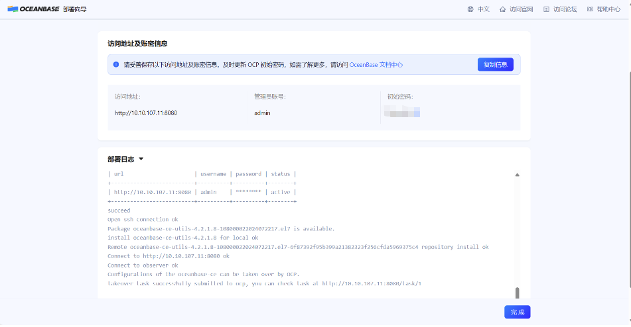Click access address http://10.10.107.11:8080
631x327 pixels.
[x=146, y=113]
